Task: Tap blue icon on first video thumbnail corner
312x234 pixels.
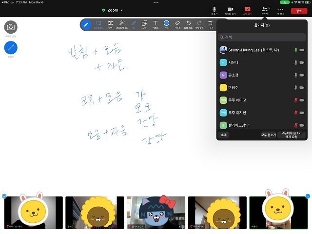Action: pos(4,196)
